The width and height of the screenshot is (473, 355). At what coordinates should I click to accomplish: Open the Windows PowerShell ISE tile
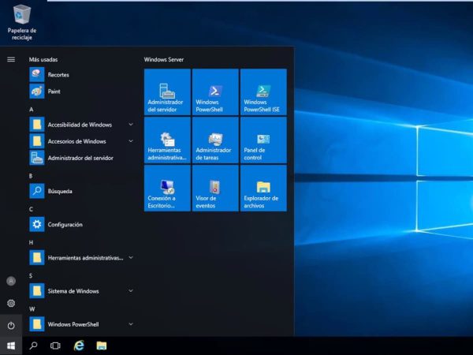point(263,92)
